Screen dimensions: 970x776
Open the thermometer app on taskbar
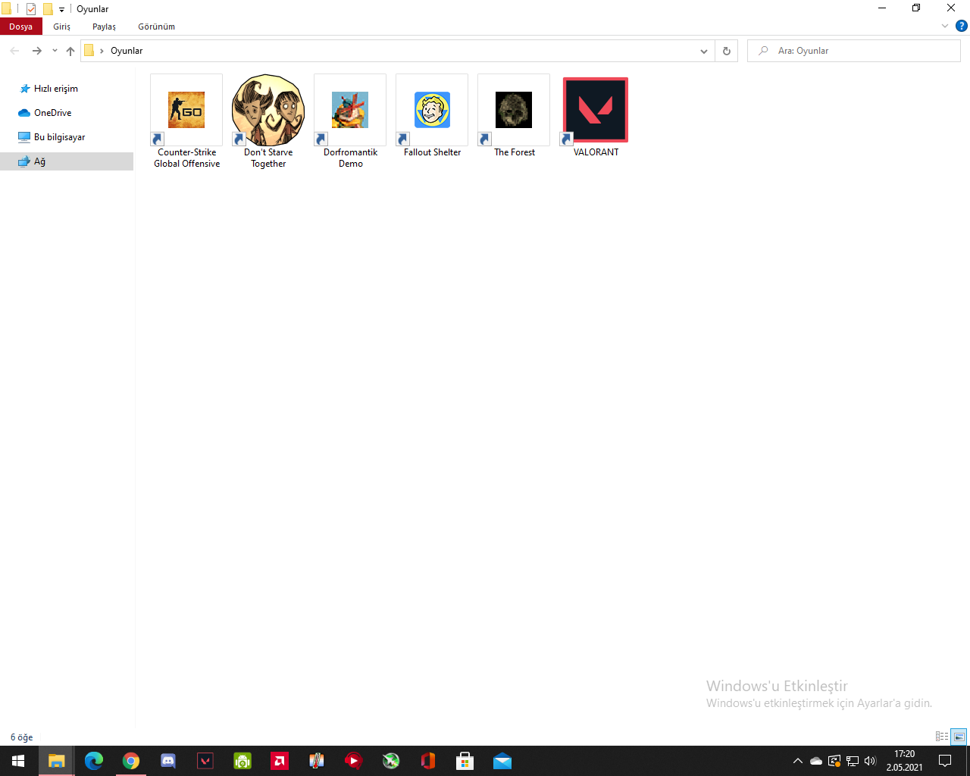pyautogui.click(x=317, y=761)
